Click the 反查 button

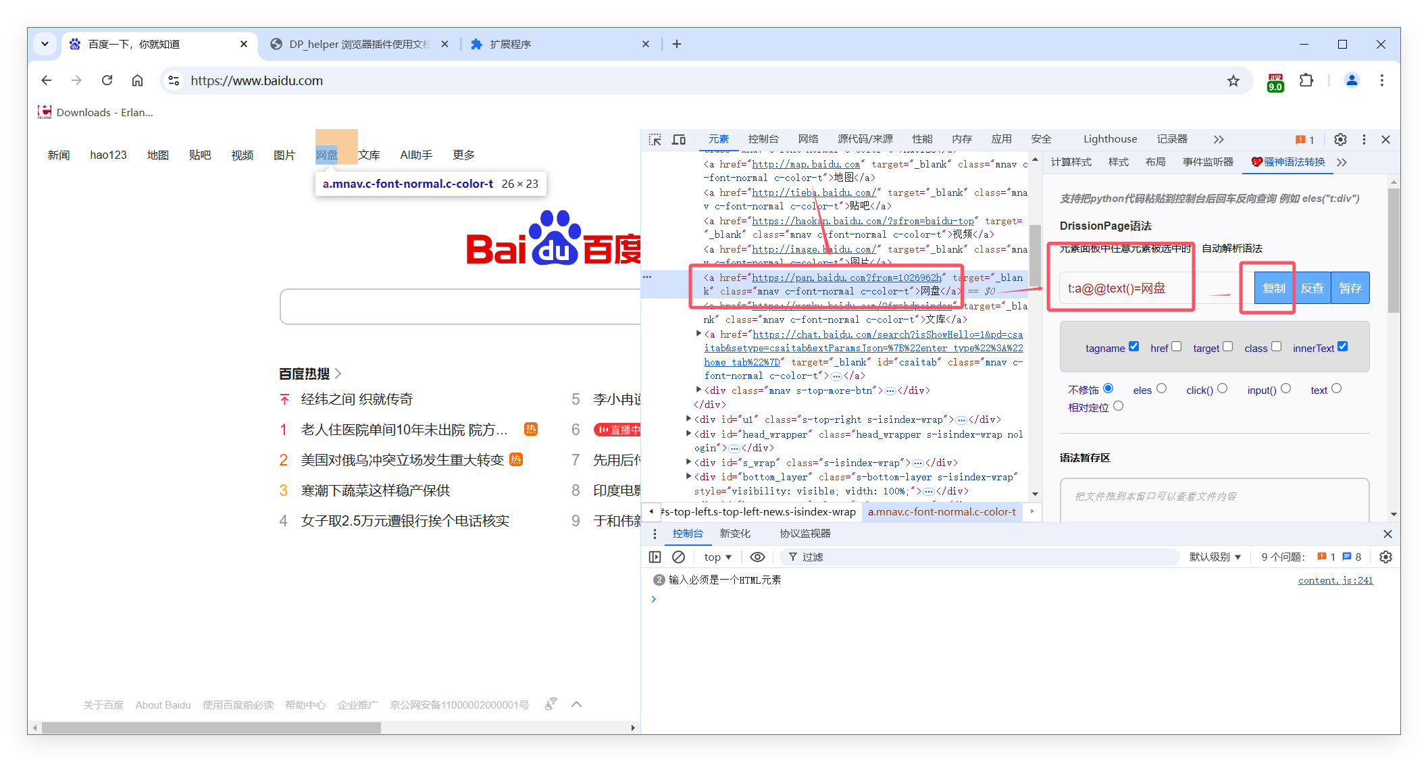1312,288
